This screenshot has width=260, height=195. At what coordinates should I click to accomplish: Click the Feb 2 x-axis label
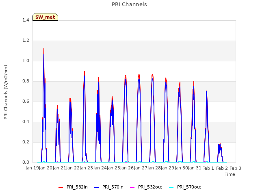[x=222, y=168]
